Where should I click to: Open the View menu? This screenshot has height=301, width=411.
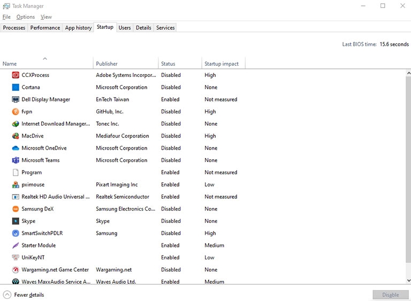coord(46,17)
